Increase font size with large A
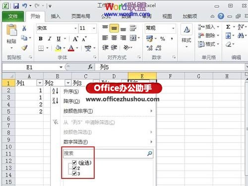 point(75,39)
